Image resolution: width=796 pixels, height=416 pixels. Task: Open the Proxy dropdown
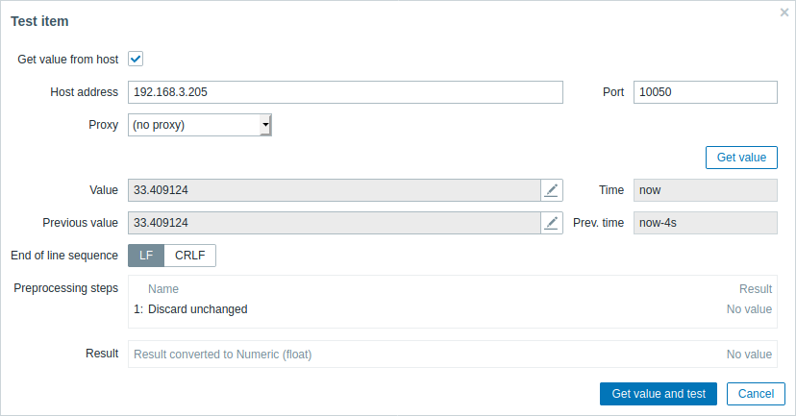click(200, 125)
